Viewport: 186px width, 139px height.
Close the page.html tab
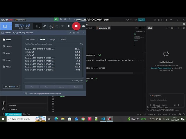coord(109,28)
